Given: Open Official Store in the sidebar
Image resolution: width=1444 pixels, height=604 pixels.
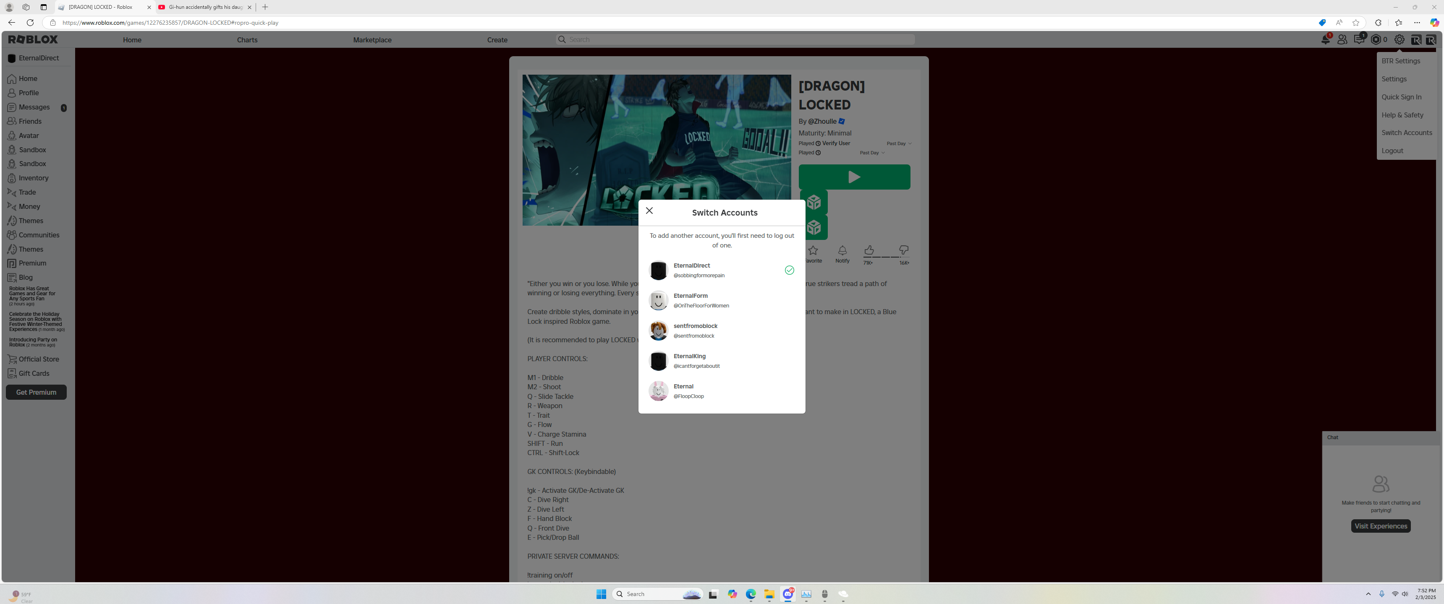Looking at the screenshot, I should pyautogui.click(x=39, y=359).
